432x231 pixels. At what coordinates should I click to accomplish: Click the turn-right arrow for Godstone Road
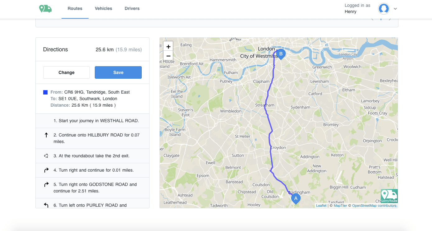pyautogui.click(x=46, y=184)
